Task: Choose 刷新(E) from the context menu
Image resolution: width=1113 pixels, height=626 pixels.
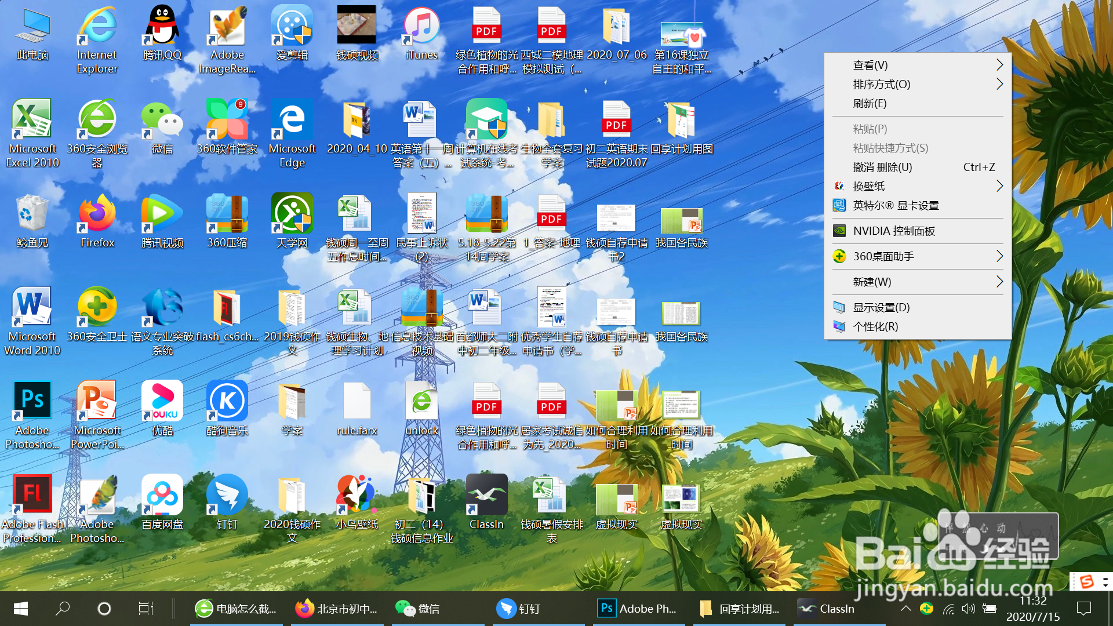Action: click(870, 103)
